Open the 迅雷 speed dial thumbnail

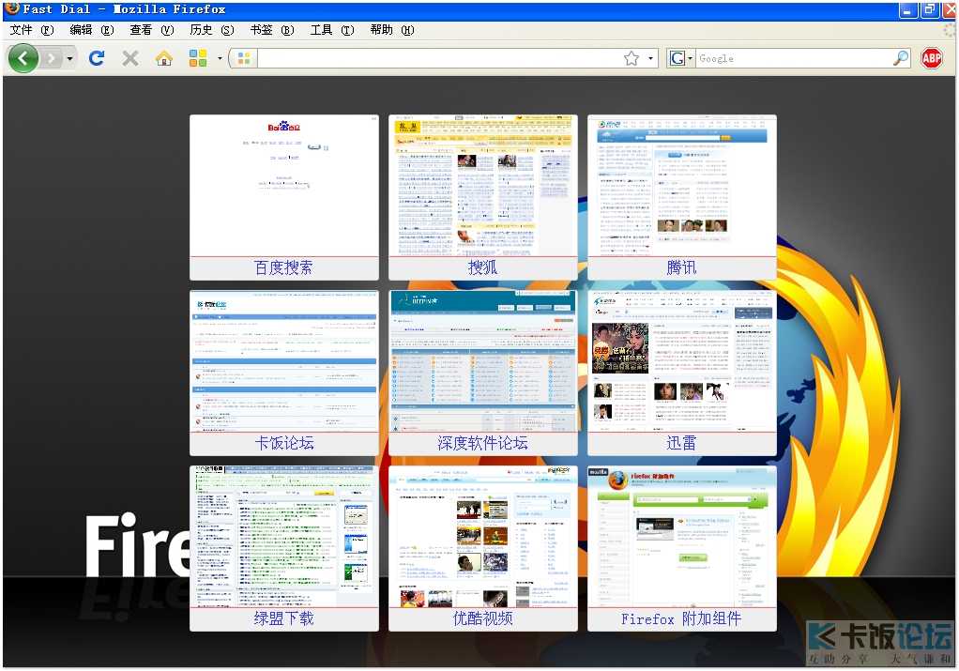682,361
